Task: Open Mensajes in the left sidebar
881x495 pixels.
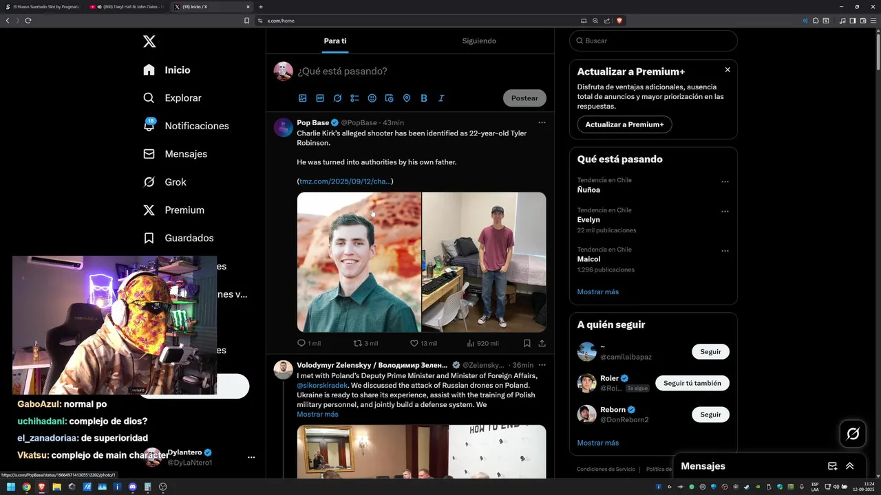Action: pyautogui.click(x=176, y=154)
